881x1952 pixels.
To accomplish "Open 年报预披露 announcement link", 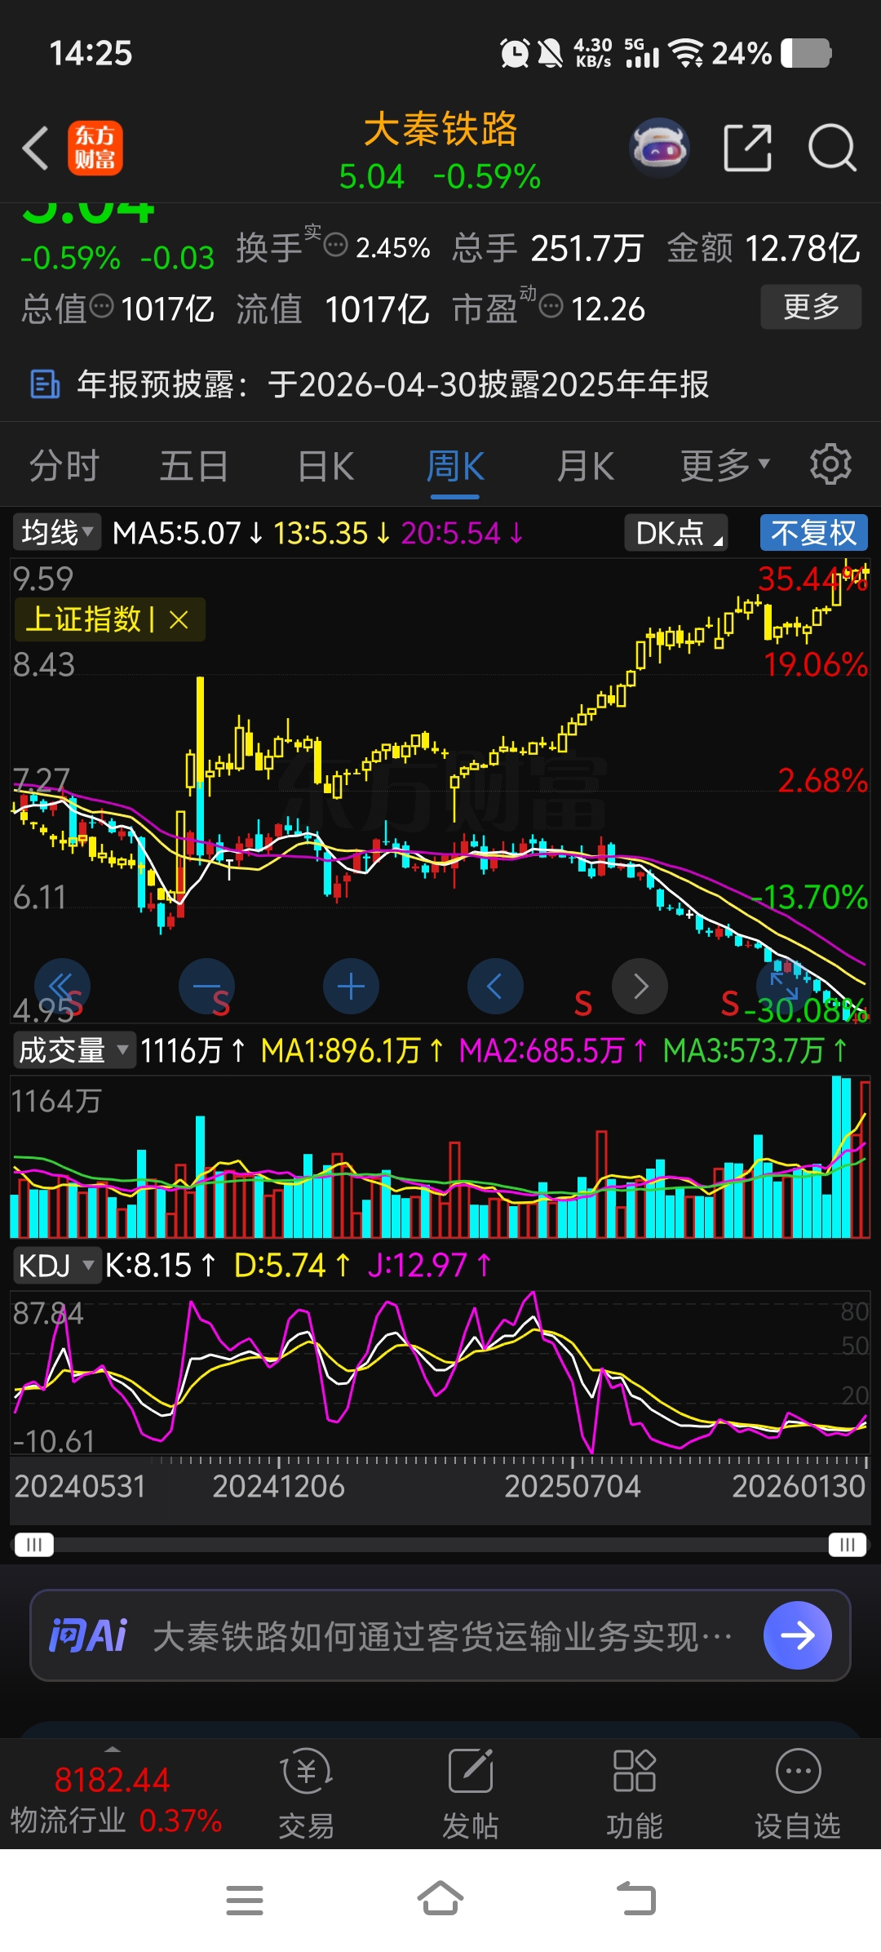I will pyautogui.click(x=392, y=384).
